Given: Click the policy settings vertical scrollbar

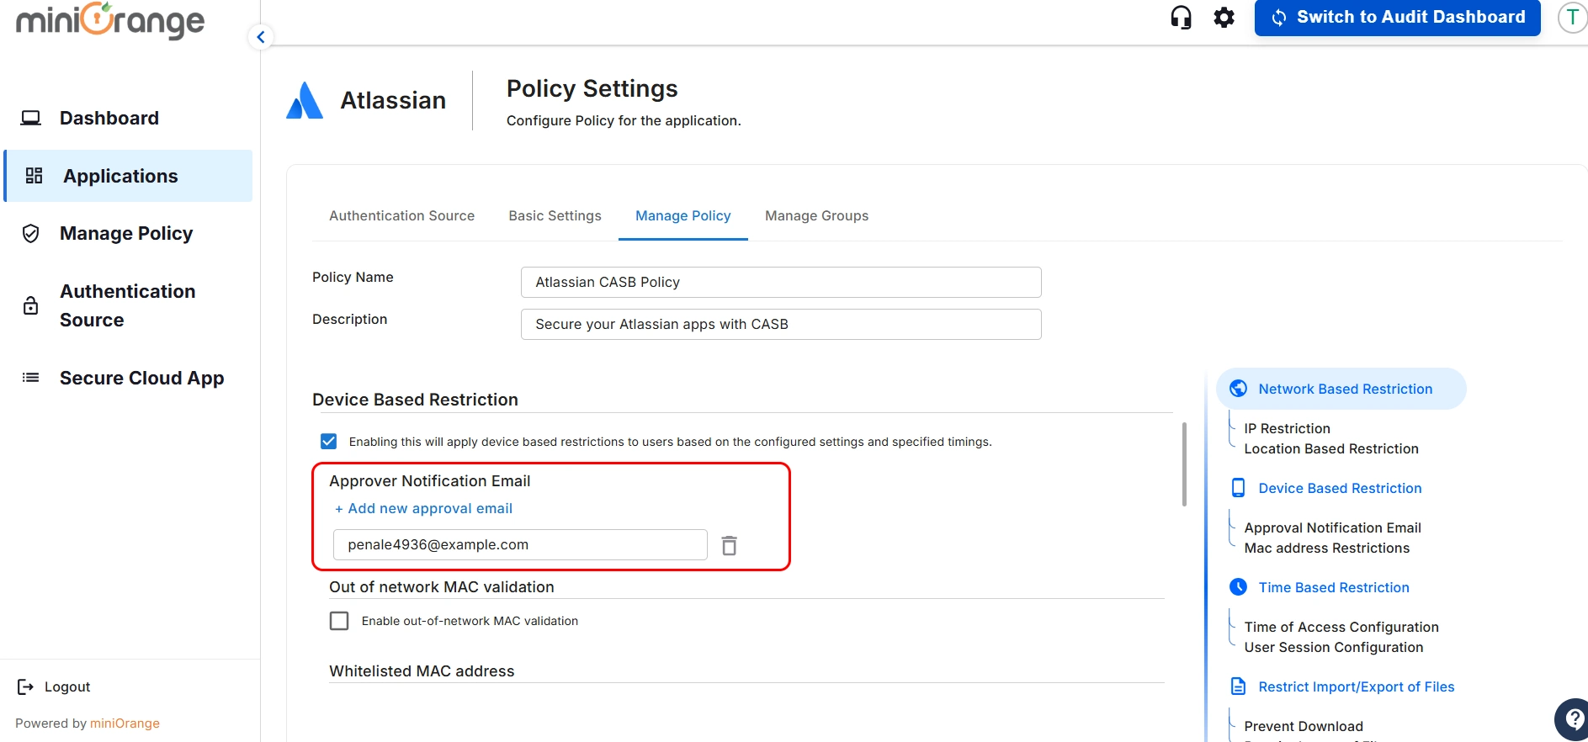Looking at the screenshot, I should 1184,464.
